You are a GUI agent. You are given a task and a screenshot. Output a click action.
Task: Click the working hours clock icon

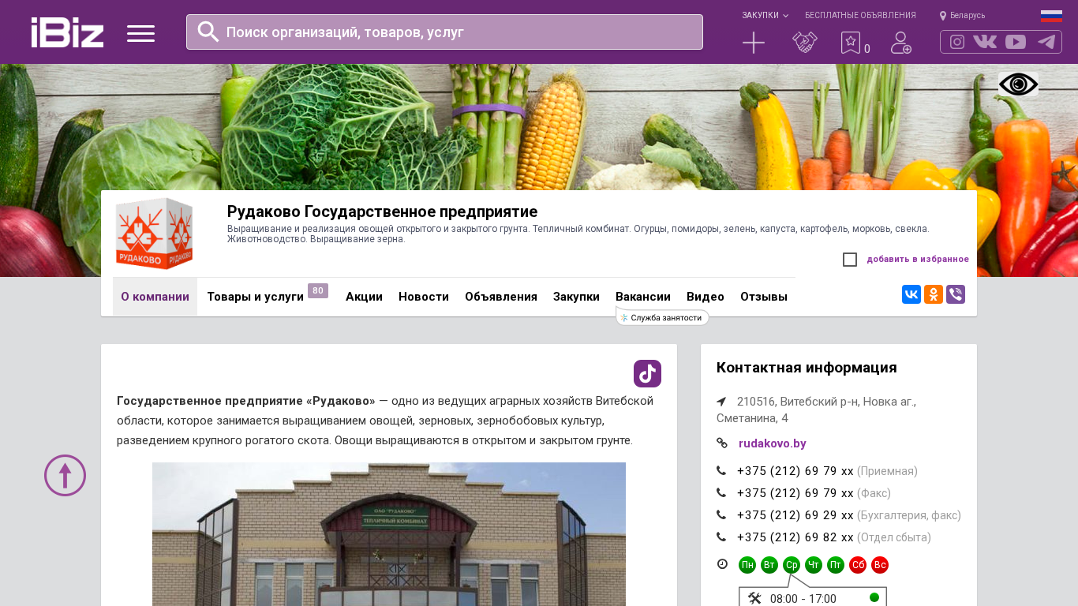pos(722,564)
